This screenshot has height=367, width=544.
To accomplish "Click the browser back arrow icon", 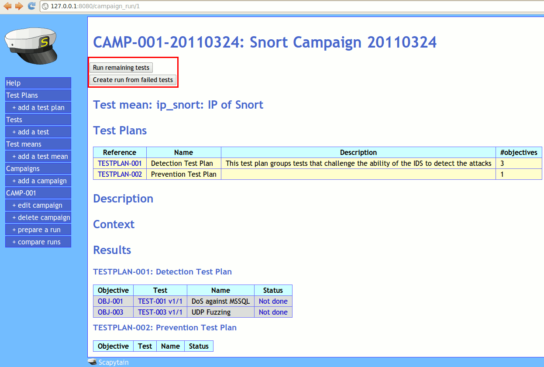I will (x=7, y=6).
